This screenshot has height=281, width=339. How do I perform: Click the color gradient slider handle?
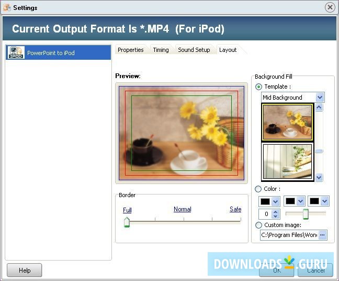point(306,214)
